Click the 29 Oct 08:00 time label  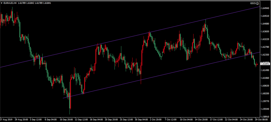261,120
